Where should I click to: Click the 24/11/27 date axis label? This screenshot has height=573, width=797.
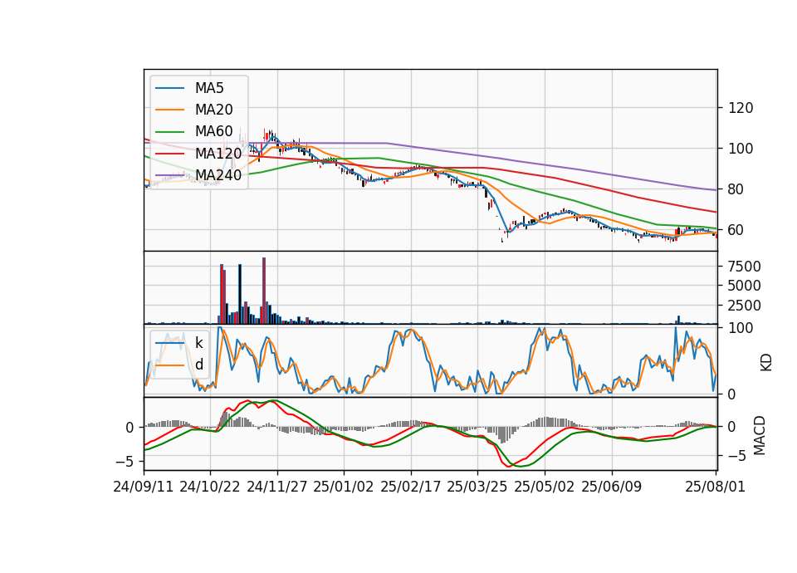point(277,487)
